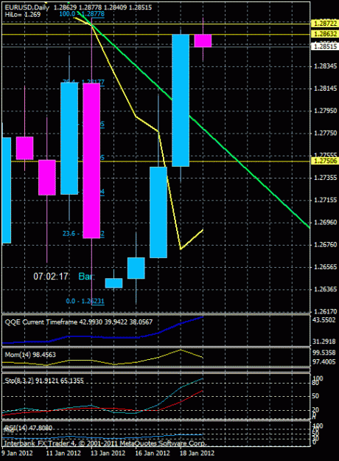
Task: Click the 16 Jan 2012 date label
Action: coord(153,453)
